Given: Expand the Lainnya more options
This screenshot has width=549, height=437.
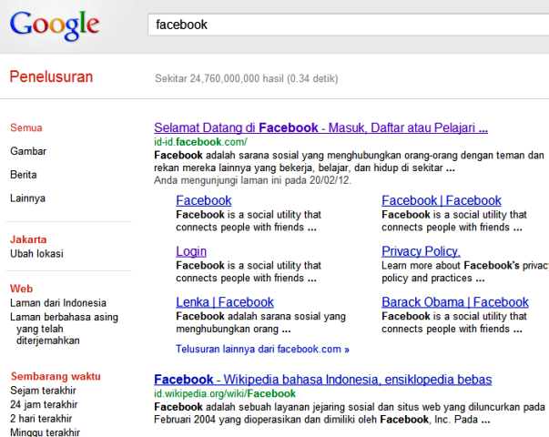Looking at the screenshot, I should (x=27, y=198).
